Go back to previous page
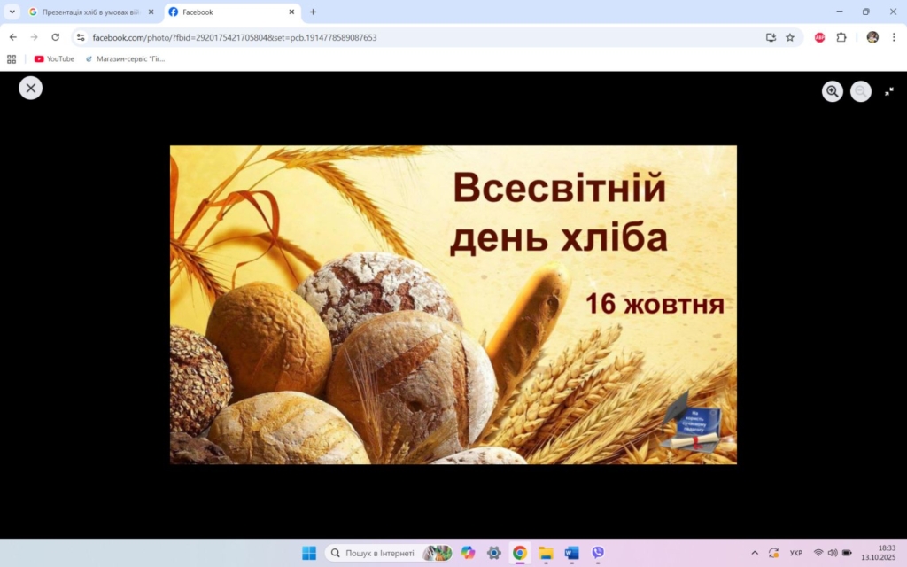Image resolution: width=907 pixels, height=567 pixels. (x=12, y=37)
